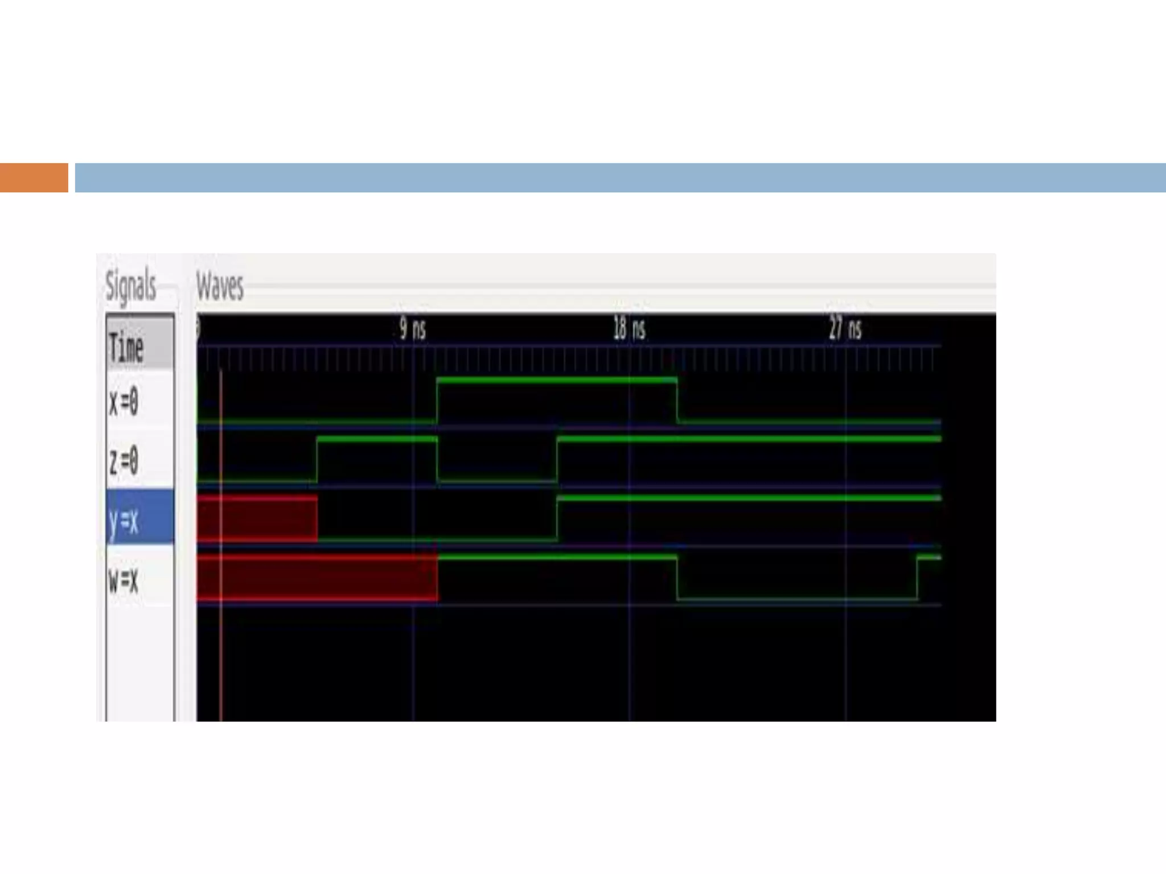
Task: Click empty area below w=x signal
Action: 139,663
